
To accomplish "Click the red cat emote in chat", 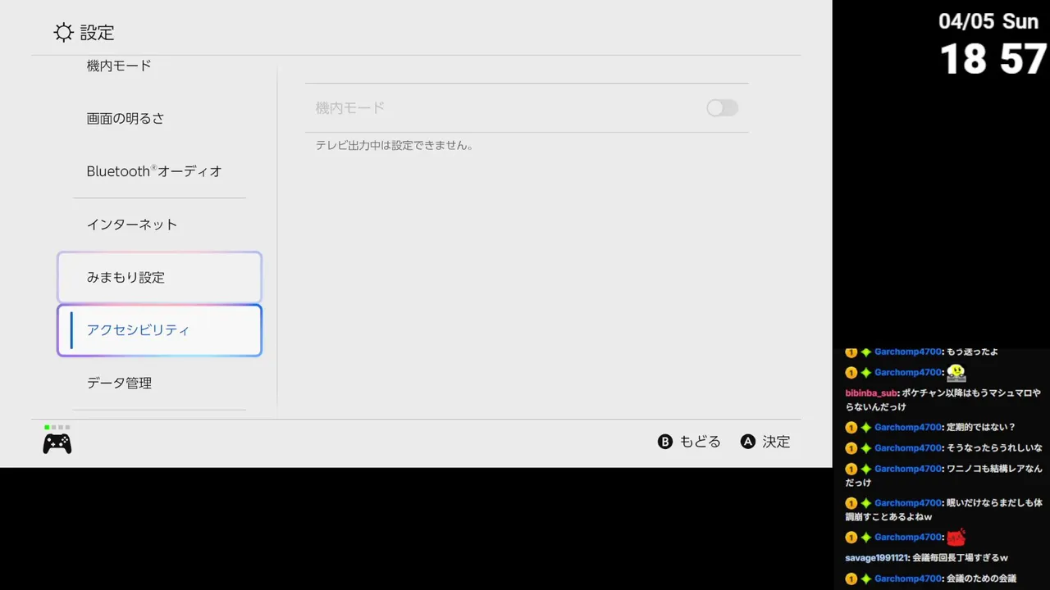I will pos(956,538).
